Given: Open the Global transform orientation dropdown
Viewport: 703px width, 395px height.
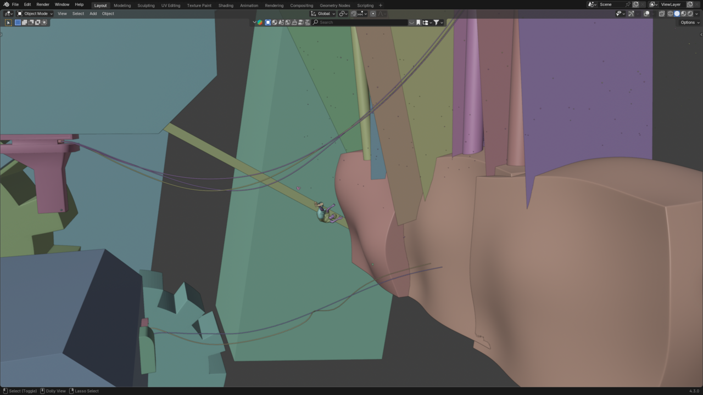Looking at the screenshot, I should (322, 14).
